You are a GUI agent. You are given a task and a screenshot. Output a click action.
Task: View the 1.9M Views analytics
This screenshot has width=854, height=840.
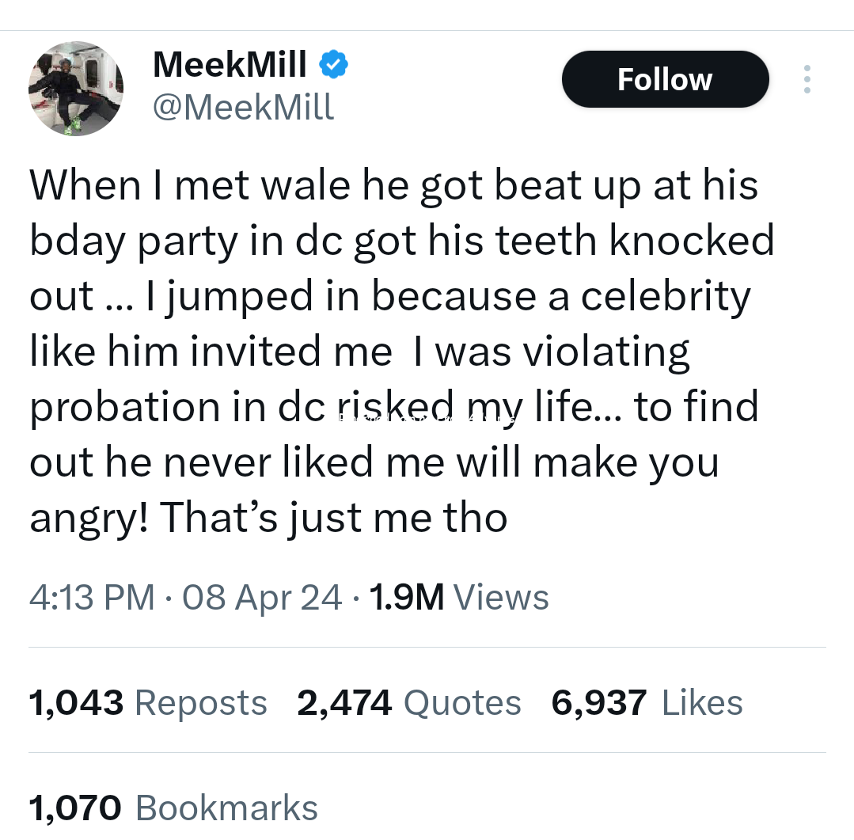[459, 596]
